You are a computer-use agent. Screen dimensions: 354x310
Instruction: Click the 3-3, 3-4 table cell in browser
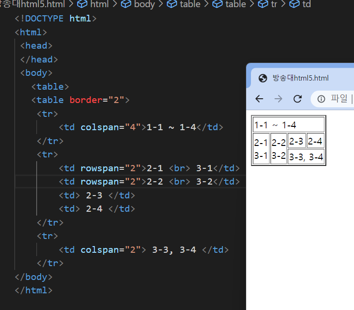click(x=306, y=156)
